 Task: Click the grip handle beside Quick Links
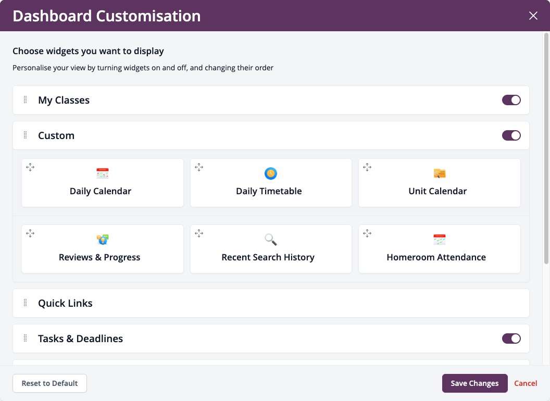click(x=25, y=303)
